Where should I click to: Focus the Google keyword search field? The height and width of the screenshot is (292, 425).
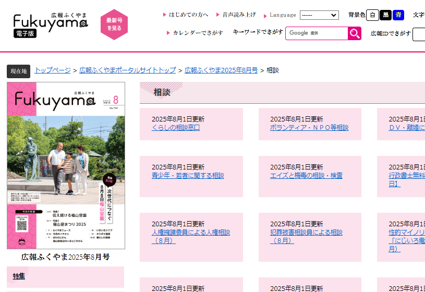pyautogui.click(x=317, y=33)
